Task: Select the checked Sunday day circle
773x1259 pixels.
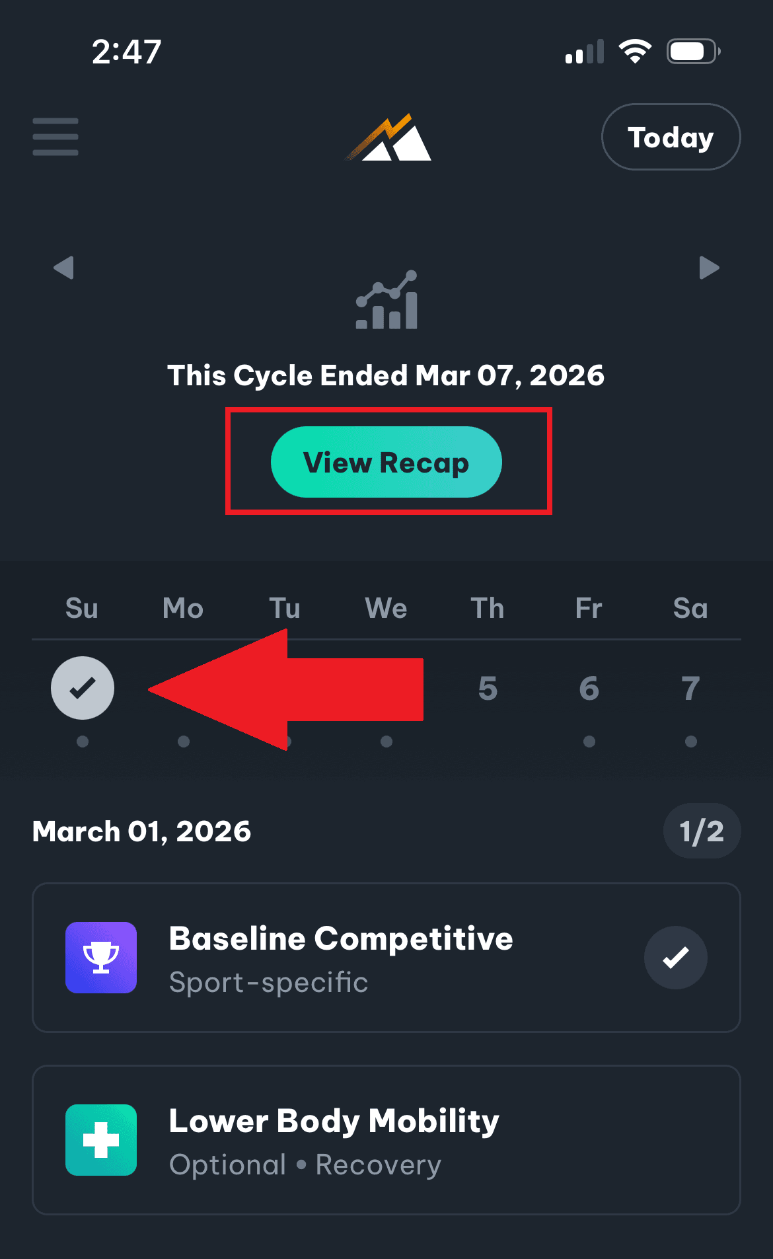Action: [x=83, y=688]
